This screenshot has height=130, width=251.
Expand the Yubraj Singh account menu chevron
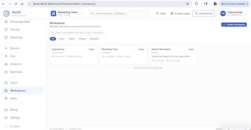[x=246, y=14]
